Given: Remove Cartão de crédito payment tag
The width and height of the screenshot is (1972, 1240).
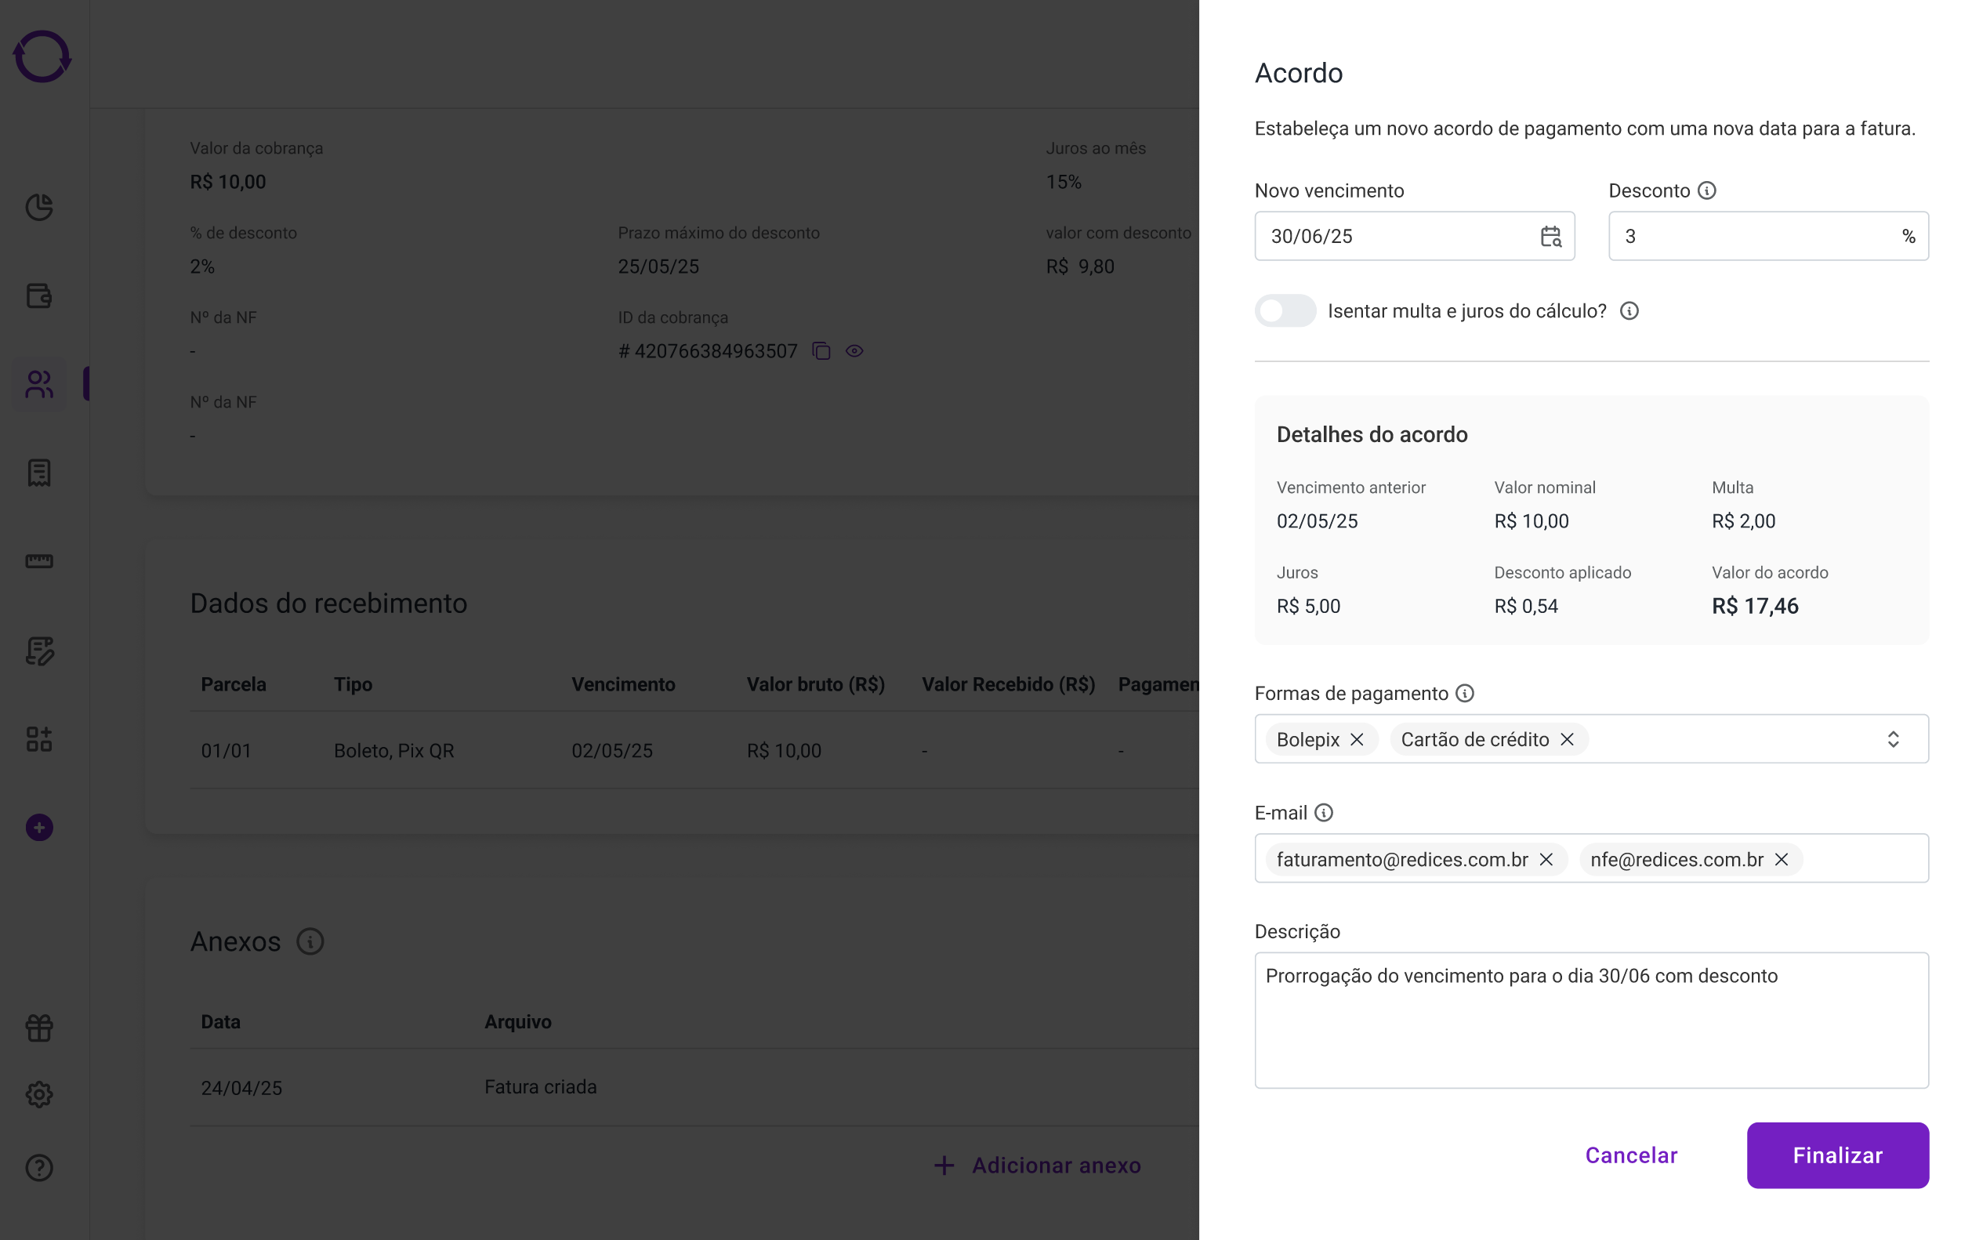Looking at the screenshot, I should click(1567, 740).
